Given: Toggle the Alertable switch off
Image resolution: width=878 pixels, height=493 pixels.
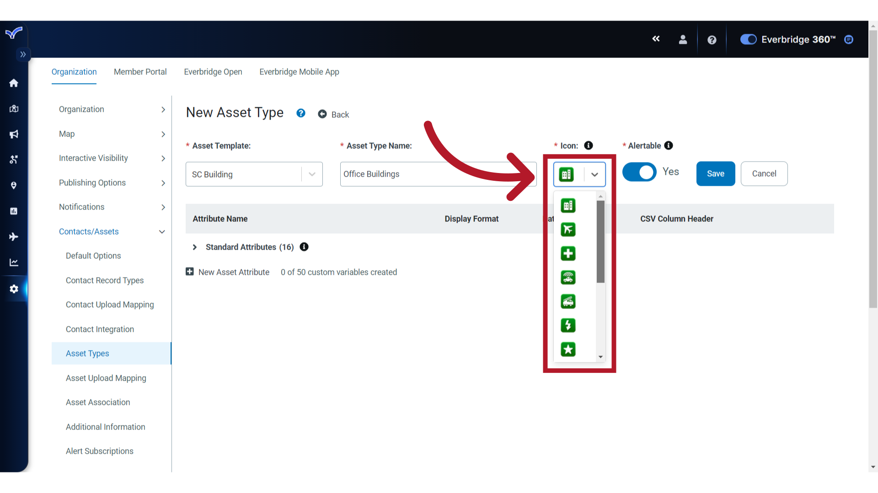Looking at the screenshot, I should tap(639, 172).
